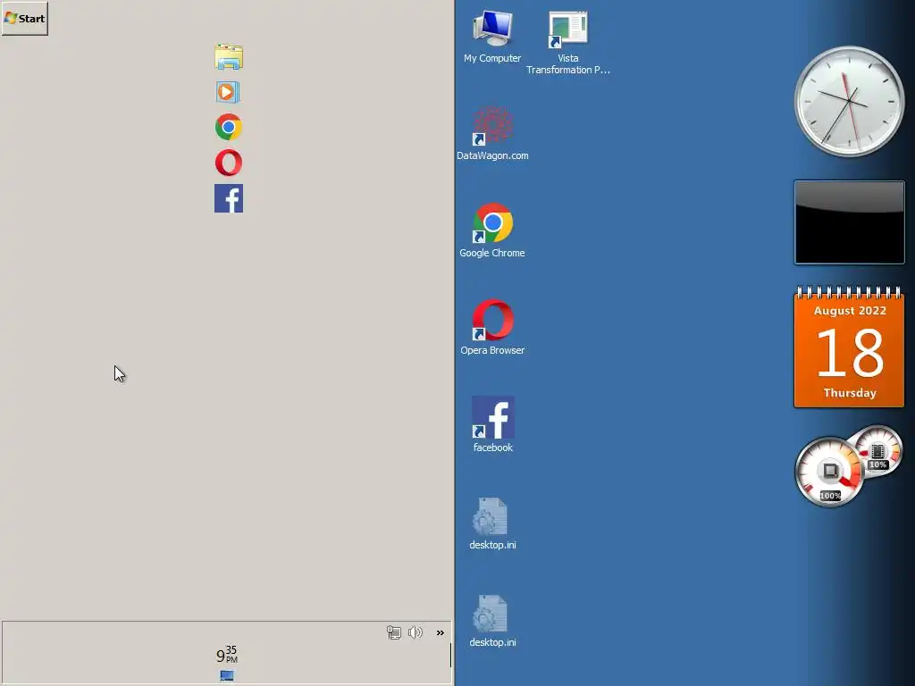Open Opera icon in the taskbar panel
This screenshot has height=686, width=915.
(x=229, y=163)
